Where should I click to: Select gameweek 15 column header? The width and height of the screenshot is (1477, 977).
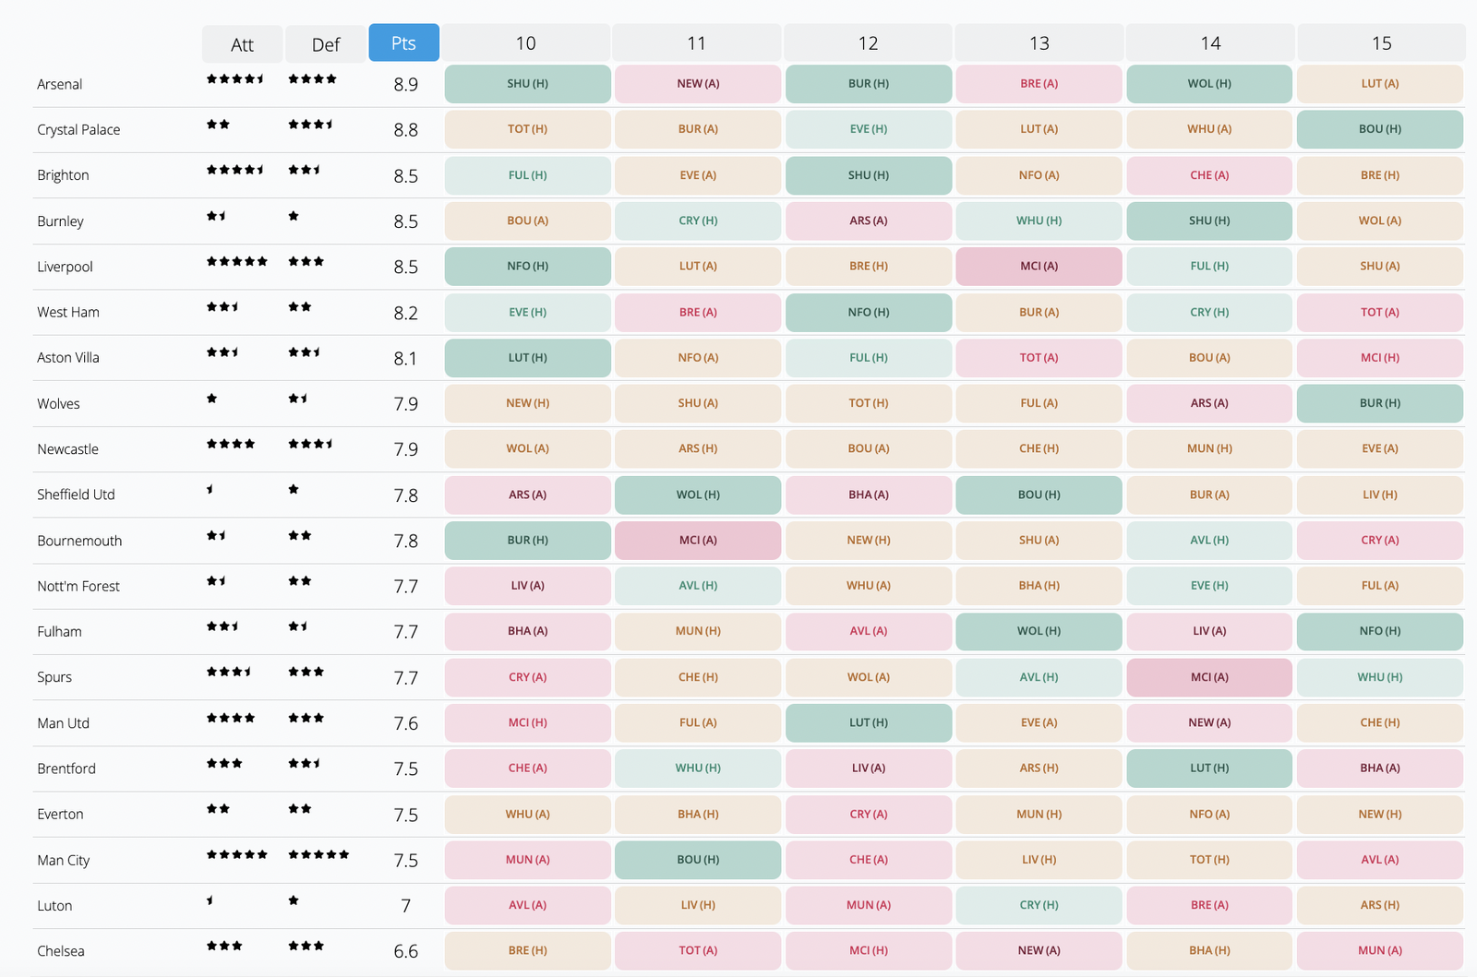(x=1381, y=43)
